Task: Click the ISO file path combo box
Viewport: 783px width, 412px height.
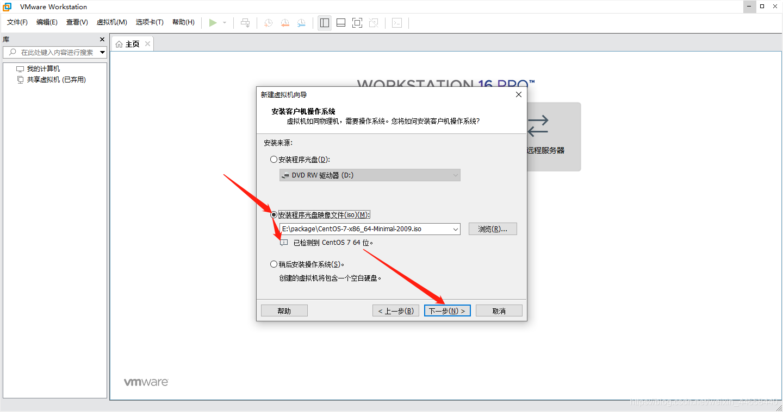Action: [x=370, y=229]
